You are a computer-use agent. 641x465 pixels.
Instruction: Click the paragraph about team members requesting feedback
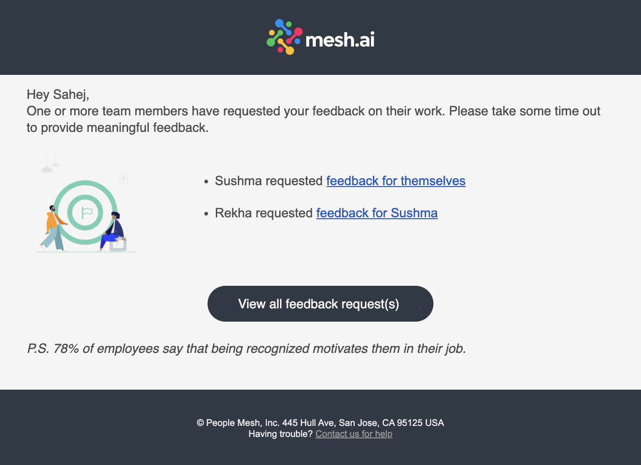[313, 119]
